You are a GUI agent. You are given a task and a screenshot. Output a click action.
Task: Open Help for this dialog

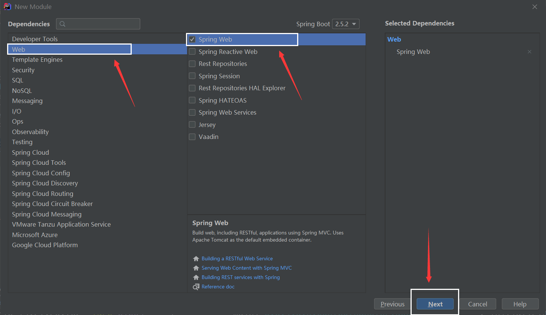520,304
